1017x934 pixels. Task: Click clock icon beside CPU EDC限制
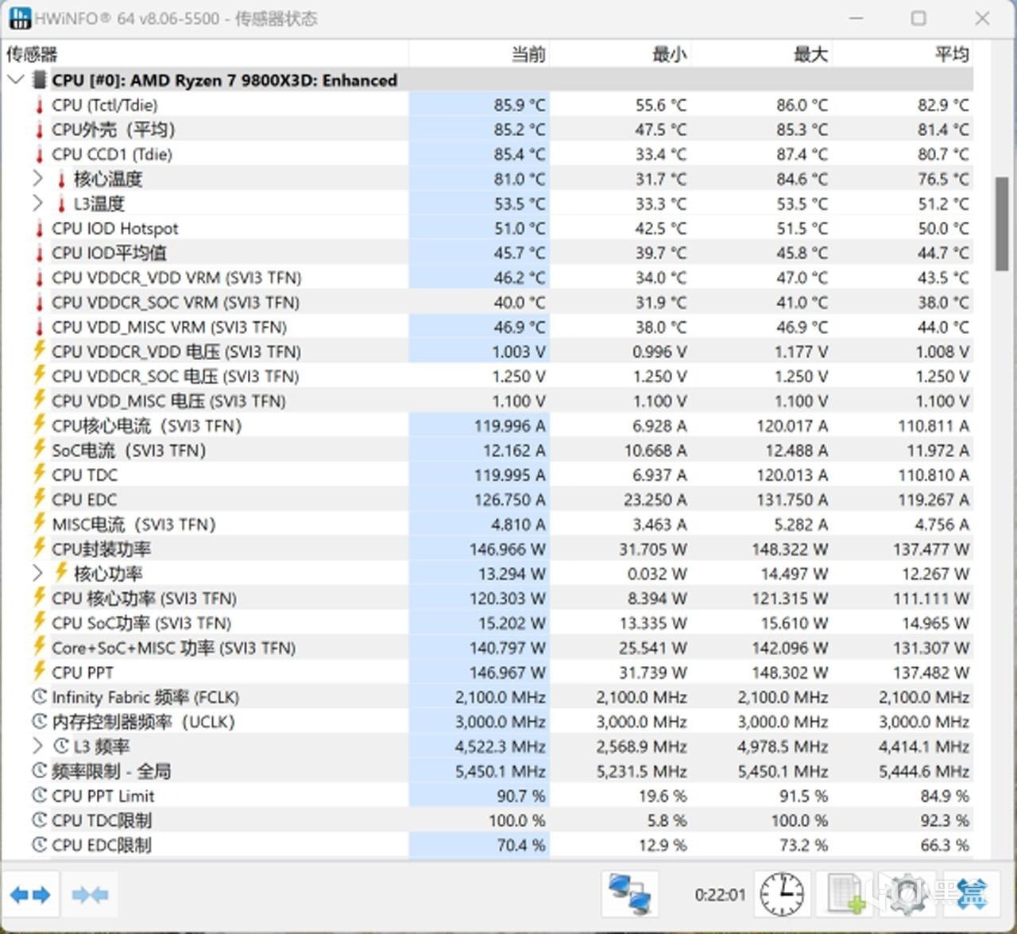pyautogui.click(x=39, y=845)
